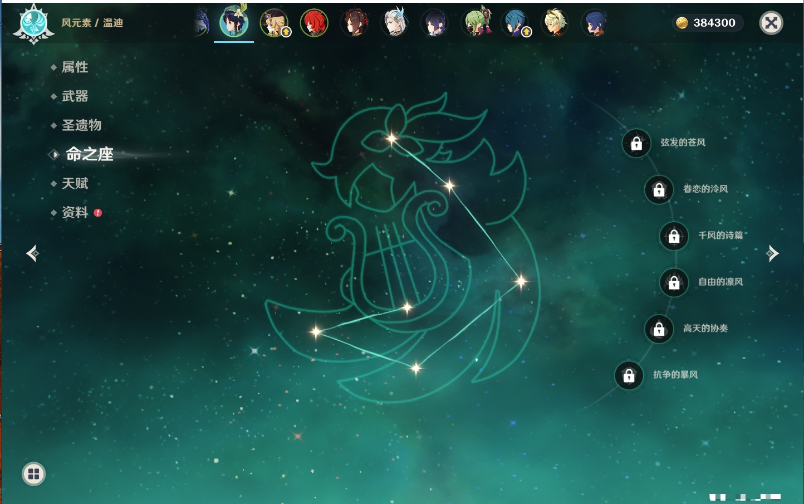Open the 资料 profile page
Image resolution: width=804 pixels, height=504 pixels.
tap(75, 213)
